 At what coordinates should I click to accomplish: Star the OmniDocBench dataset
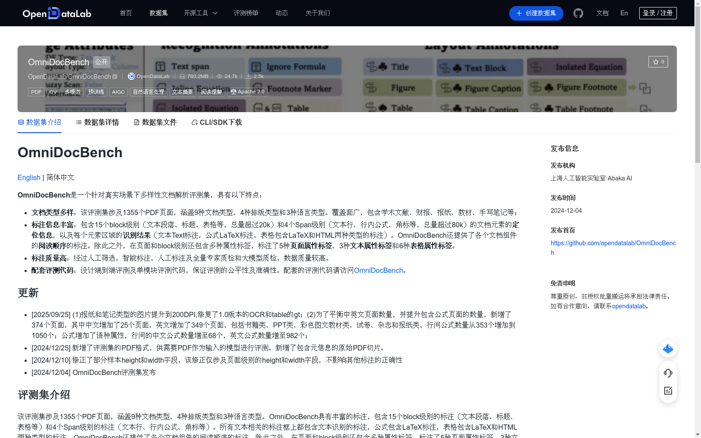pos(658,62)
